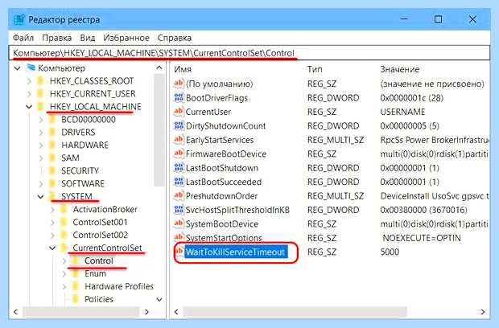Image resolution: width=499 pixels, height=328 pixels.
Task: Click the USERNAME value data
Action: coord(402,112)
